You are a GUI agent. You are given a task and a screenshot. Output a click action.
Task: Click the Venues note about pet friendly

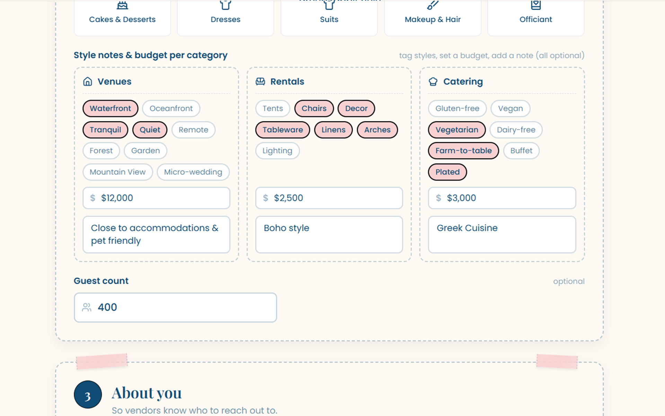coord(156,235)
